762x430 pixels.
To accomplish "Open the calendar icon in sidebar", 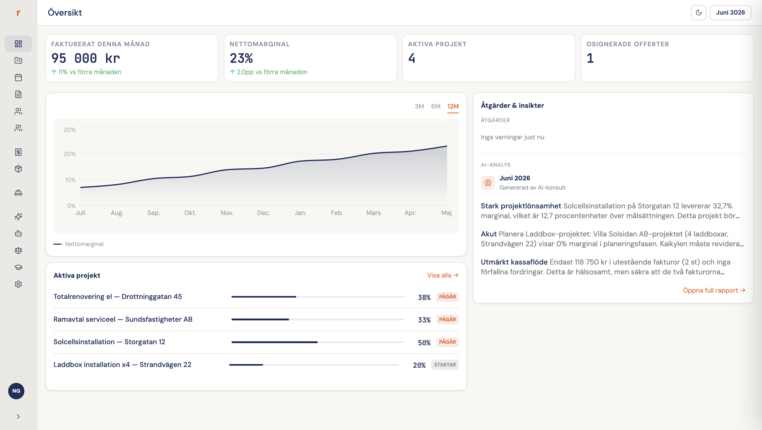I will [x=18, y=78].
